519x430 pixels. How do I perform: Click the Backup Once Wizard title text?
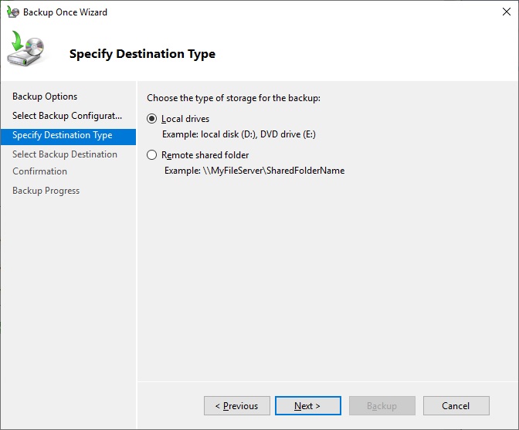pos(66,12)
